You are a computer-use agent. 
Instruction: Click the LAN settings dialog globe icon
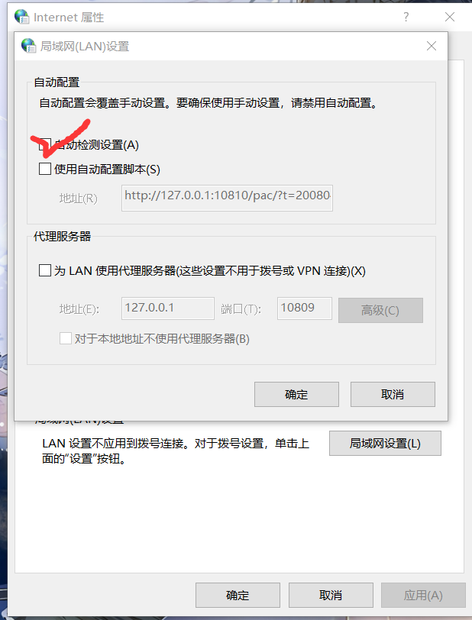point(28,46)
